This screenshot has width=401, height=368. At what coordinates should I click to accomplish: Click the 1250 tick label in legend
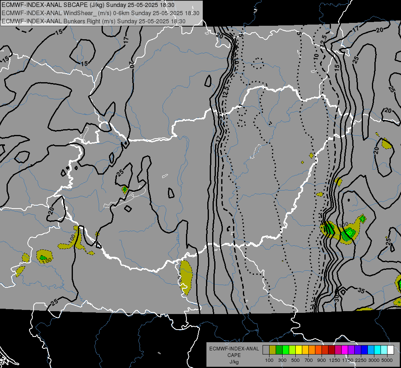point(335,360)
